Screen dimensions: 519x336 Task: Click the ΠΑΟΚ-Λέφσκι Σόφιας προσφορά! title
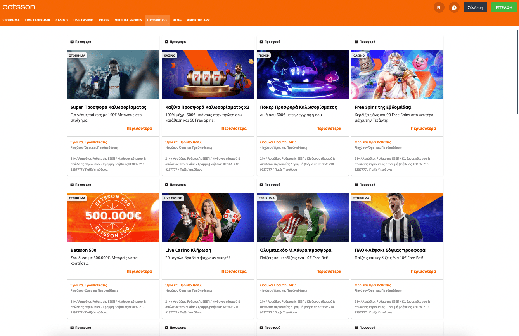(x=390, y=250)
